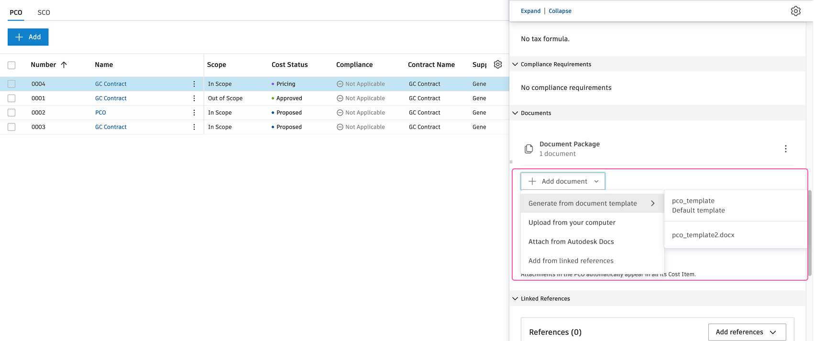Screen dimensions: 814x341
Task: Sort by Name column header
Action: 104,65
